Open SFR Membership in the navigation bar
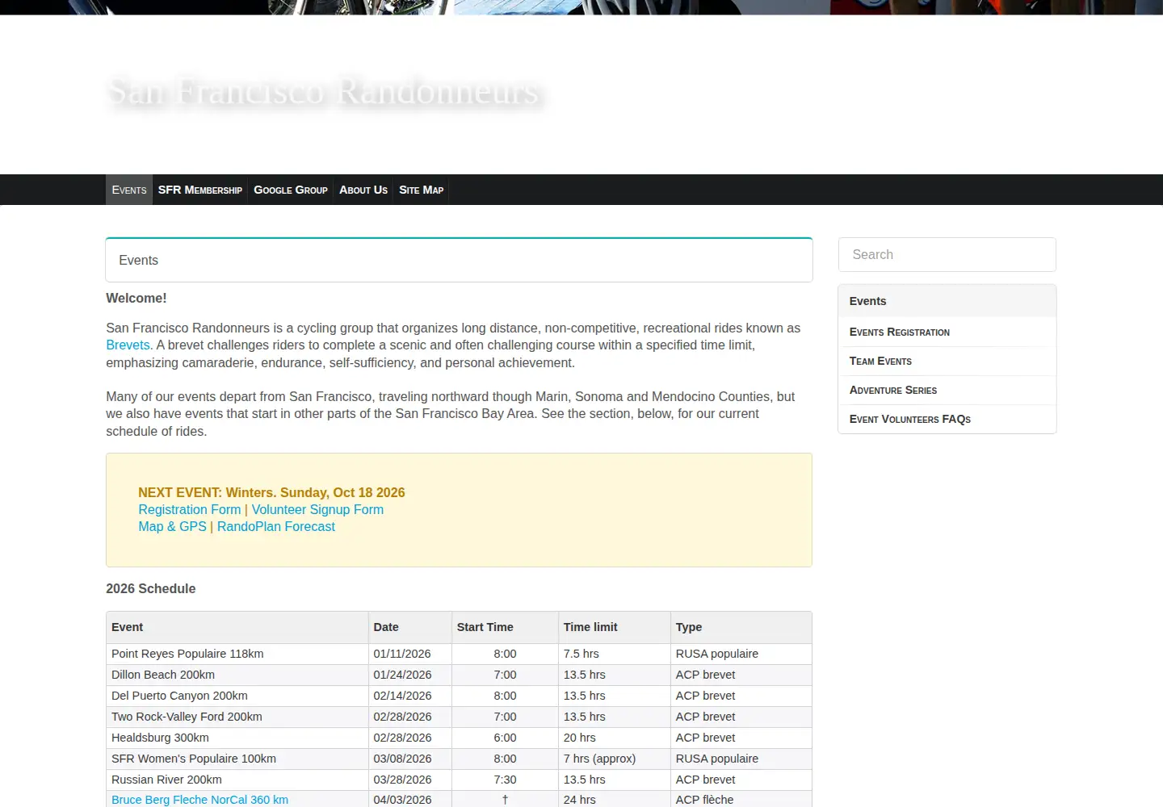This screenshot has height=807, width=1163. pyautogui.click(x=200, y=190)
